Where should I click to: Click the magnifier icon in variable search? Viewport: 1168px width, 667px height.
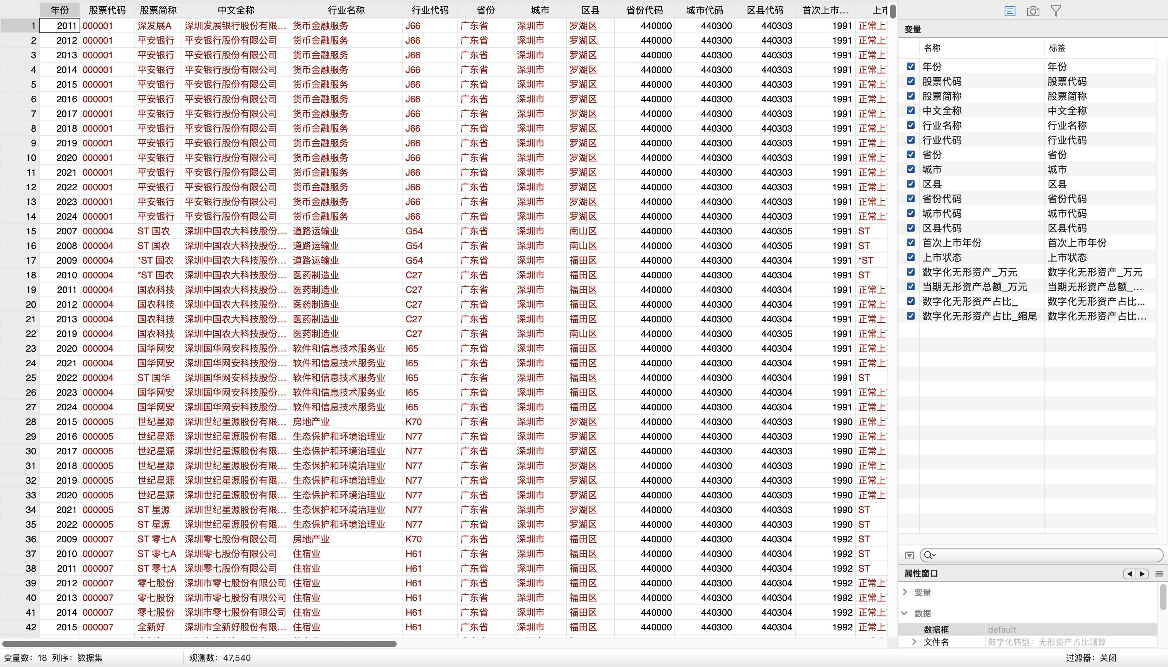click(929, 555)
